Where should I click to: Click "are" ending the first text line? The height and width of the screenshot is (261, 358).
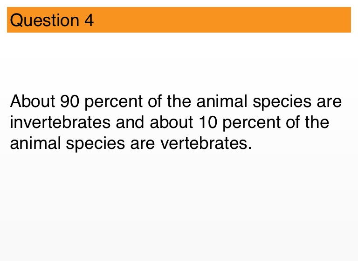click(329, 101)
